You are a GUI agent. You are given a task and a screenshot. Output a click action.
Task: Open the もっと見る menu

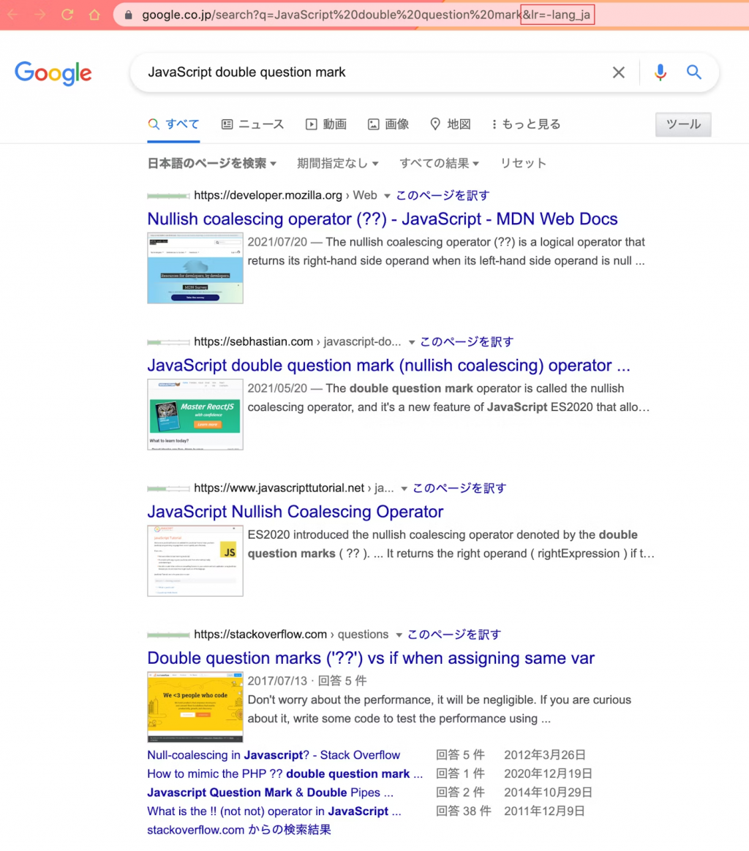tap(526, 124)
